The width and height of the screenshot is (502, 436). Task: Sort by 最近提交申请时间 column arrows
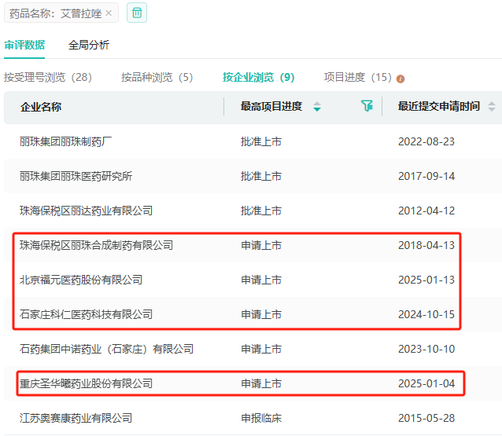(x=492, y=106)
